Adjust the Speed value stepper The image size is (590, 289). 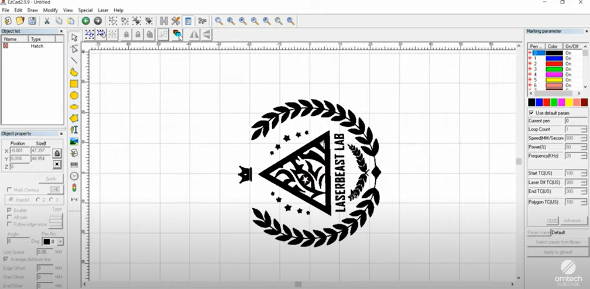coord(584,138)
